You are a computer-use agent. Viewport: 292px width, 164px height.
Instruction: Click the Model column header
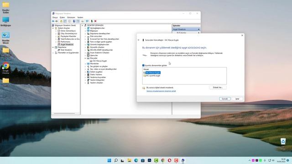point(146,69)
